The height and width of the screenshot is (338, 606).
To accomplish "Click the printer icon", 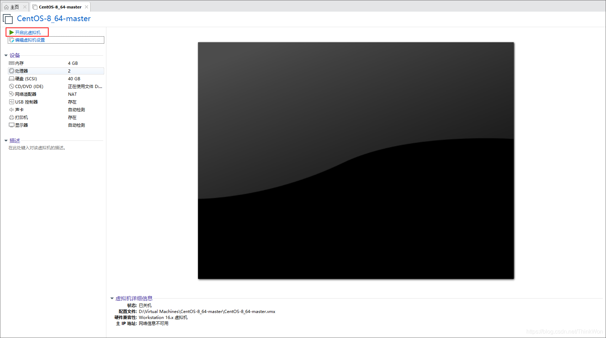I will pos(12,118).
